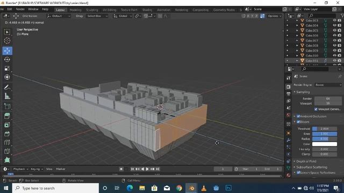
Task: Select the Select Box tool in left toolbar
Action: pyautogui.click(x=7, y=32)
